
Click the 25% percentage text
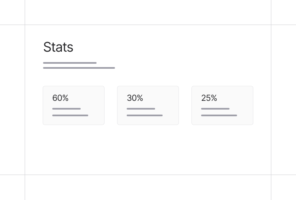tap(209, 98)
